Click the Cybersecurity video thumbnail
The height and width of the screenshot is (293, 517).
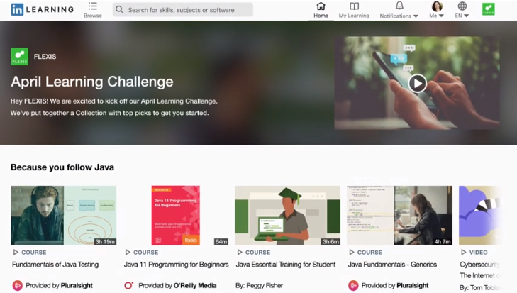click(480, 215)
